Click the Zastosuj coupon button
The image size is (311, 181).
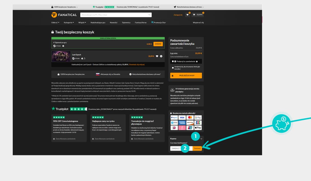(x=197, y=148)
